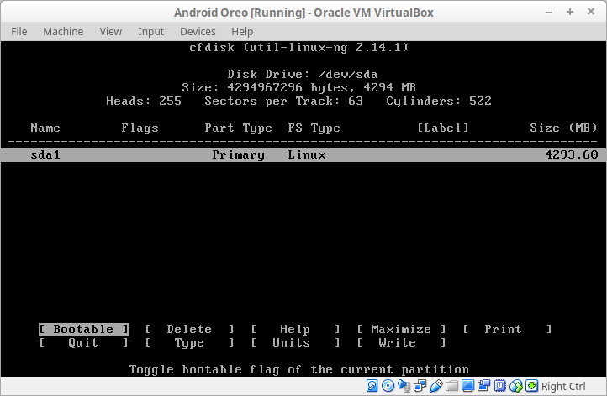The width and height of the screenshot is (607, 396).
Task: Click the Heads: 255 text
Action: (144, 101)
